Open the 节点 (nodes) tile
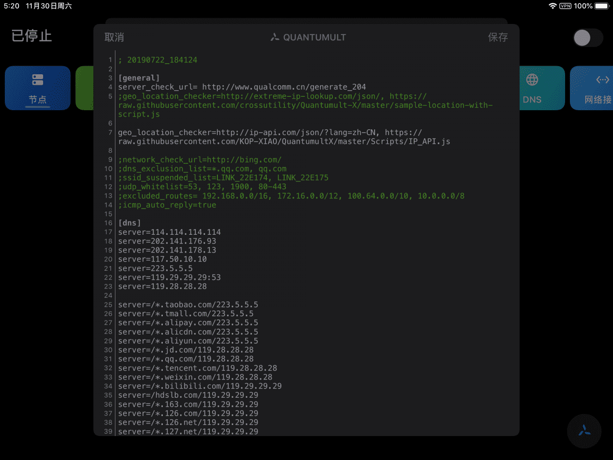The width and height of the screenshot is (613, 460). (37, 88)
